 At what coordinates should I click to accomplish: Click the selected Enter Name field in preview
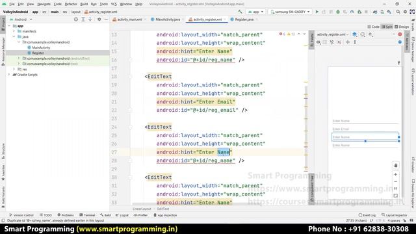coord(365,137)
